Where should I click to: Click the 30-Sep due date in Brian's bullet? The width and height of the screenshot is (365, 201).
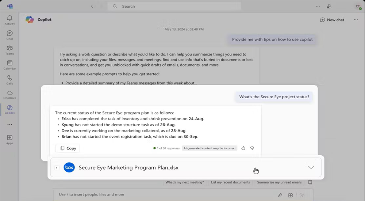click(191, 137)
